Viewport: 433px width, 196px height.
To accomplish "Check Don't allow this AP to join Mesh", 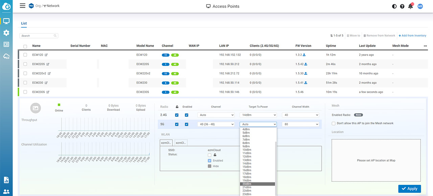I will pyautogui.click(x=334, y=123).
